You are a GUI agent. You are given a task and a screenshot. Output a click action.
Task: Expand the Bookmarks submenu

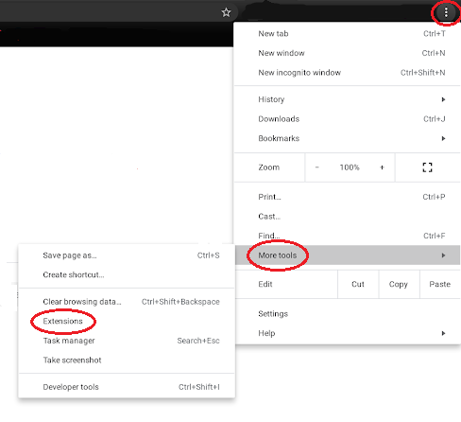pyautogui.click(x=347, y=138)
